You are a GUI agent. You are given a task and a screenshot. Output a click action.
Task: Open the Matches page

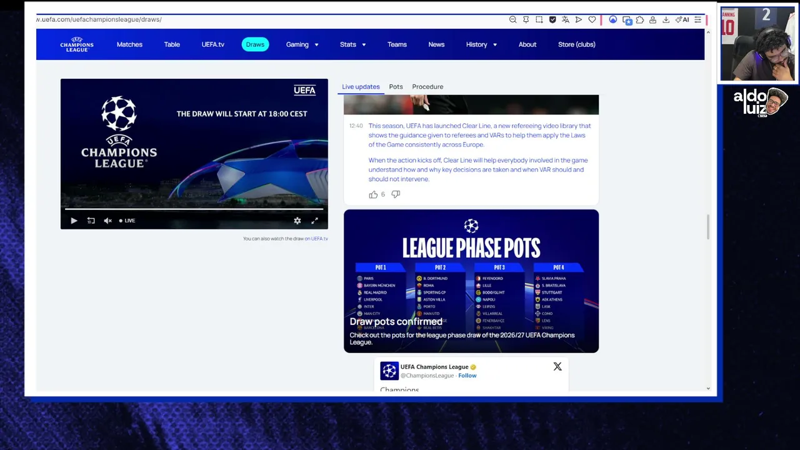[129, 44]
